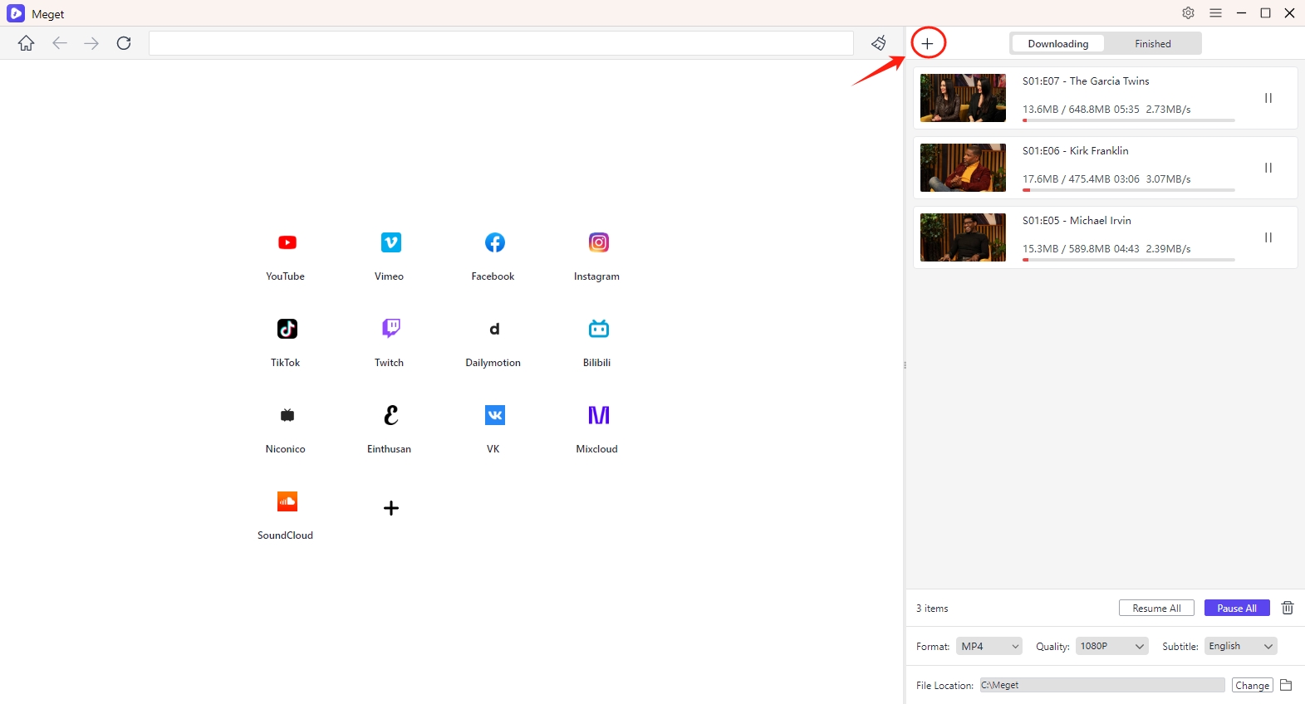Change the file location
The width and height of the screenshot is (1305, 704).
pos(1252,686)
